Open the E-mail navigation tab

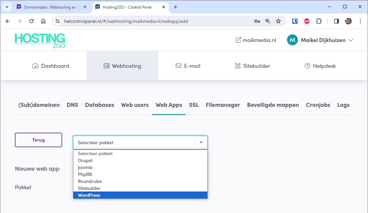coord(188,66)
